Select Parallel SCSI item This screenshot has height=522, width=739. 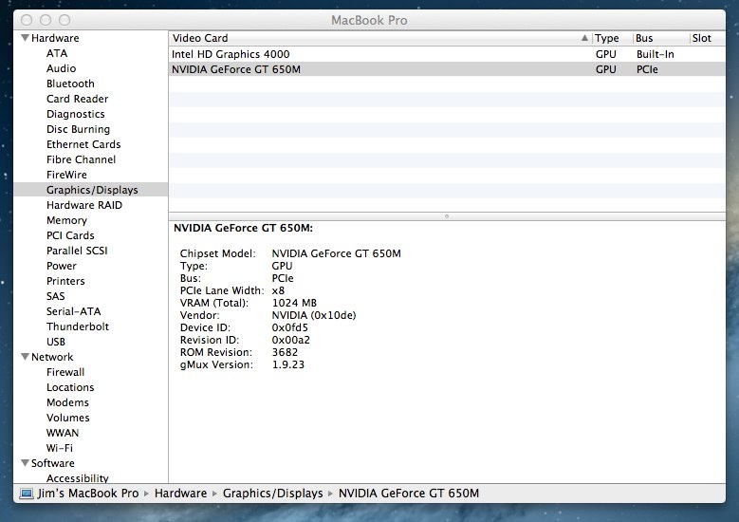[x=77, y=251]
